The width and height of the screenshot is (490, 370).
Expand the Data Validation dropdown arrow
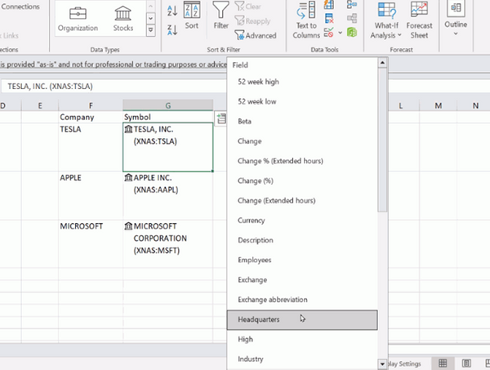tap(340, 33)
